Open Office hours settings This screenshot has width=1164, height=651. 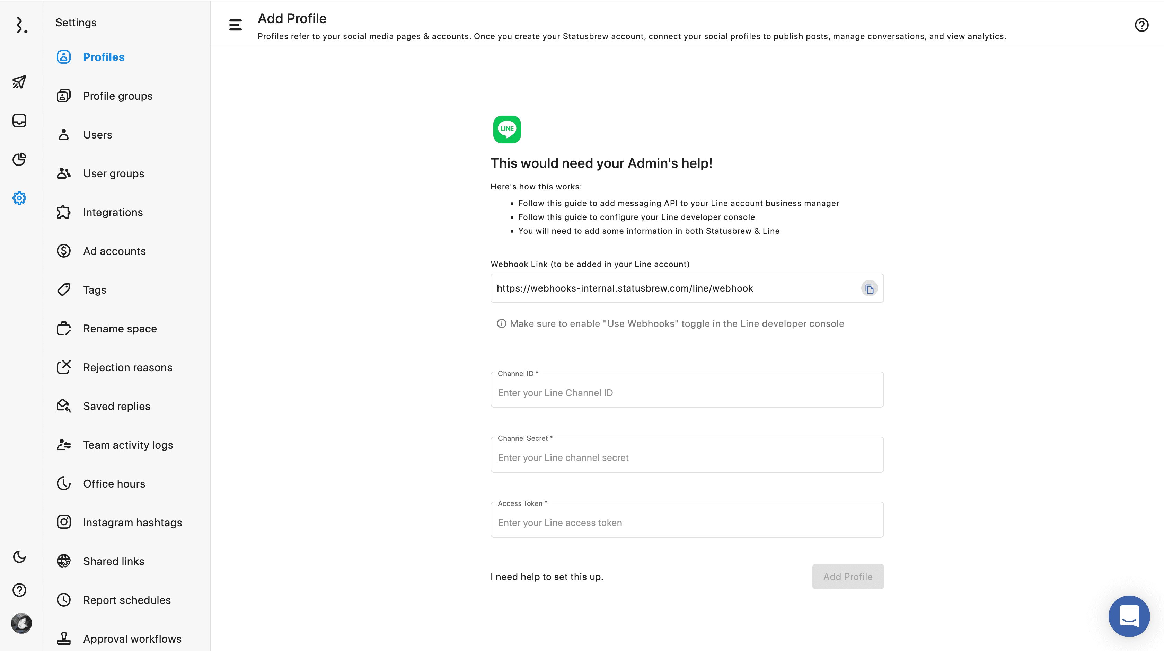point(114,484)
